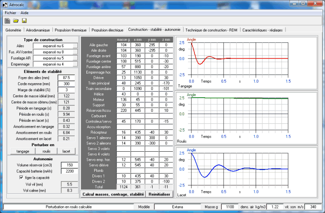Click the Corde moyenne input field

pos(66,84)
